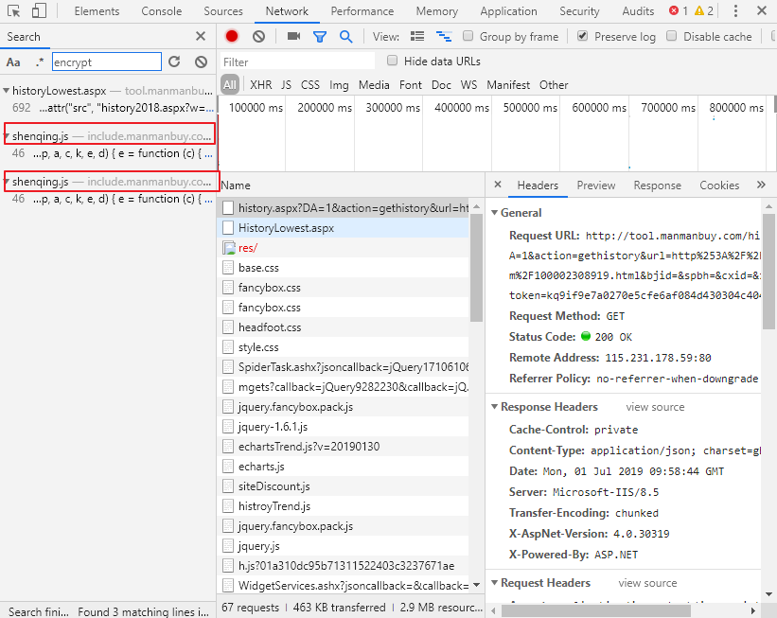The width and height of the screenshot is (777, 618).
Task: Click the request list vertical scrollbar
Action: [x=476, y=268]
